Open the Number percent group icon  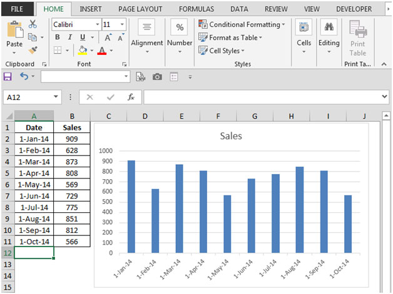click(x=180, y=27)
